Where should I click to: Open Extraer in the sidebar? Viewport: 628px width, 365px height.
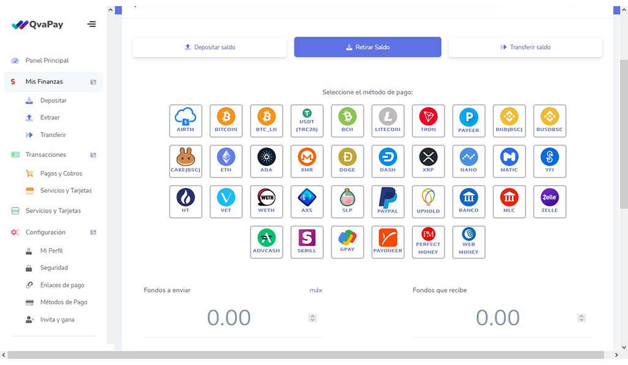[x=50, y=118]
